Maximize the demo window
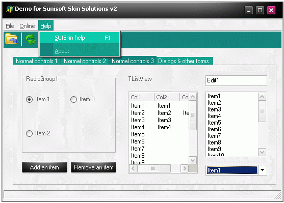Image resolution: width=284 pixels, height=203 pixels. pos(260,10)
